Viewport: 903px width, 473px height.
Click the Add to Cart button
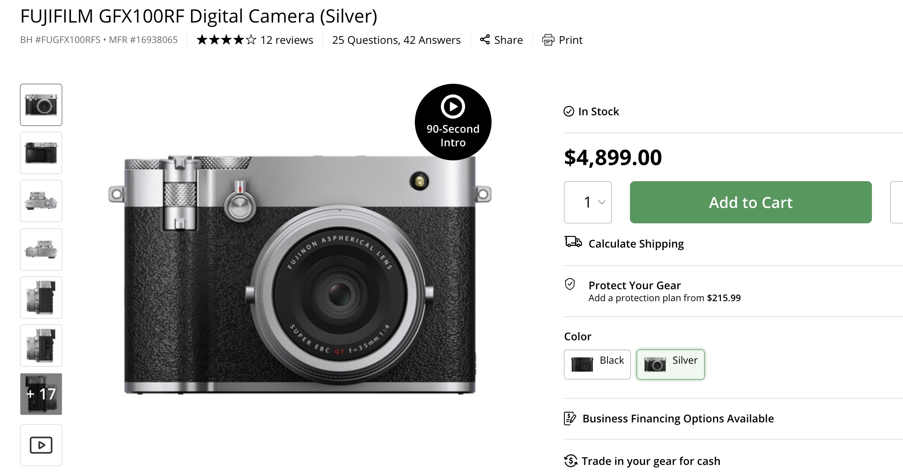coord(750,202)
